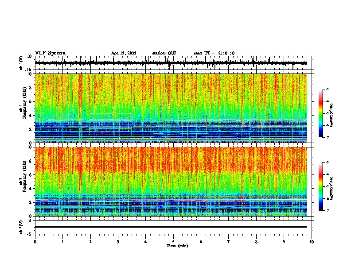Screen dimensions: 351x271
Task: Click the start UT time label
Action: pyautogui.click(x=214, y=53)
